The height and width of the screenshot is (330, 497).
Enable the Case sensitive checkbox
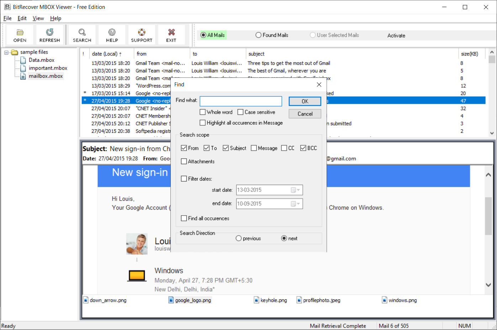(240, 112)
